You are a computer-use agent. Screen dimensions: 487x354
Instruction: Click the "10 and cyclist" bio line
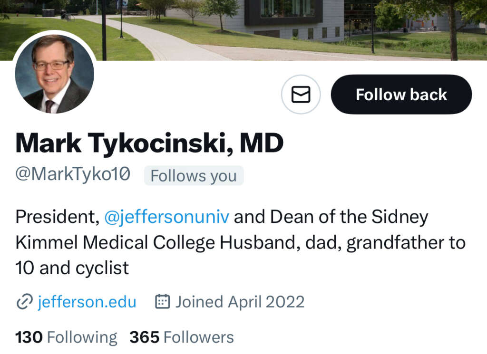72,268
